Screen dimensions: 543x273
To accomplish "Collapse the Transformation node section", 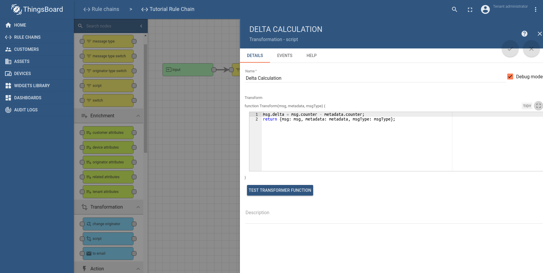I will (x=138, y=207).
